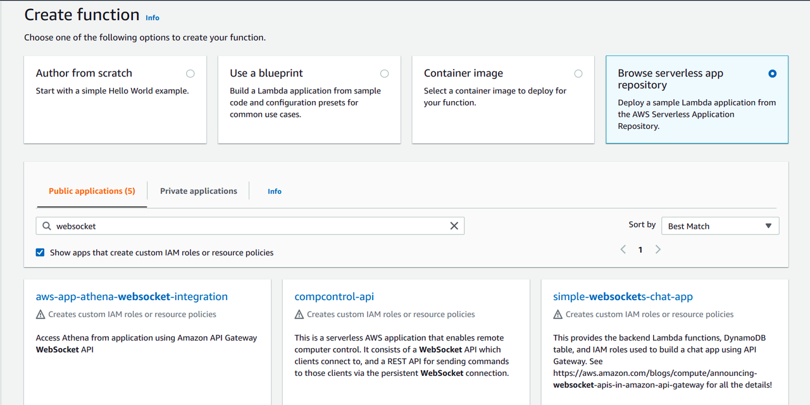This screenshot has width=810, height=405.
Task: Click warning icon on compcontrol-api card
Action: [x=299, y=315]
